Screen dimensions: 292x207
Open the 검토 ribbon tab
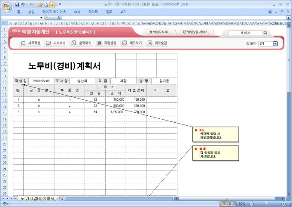109,12
